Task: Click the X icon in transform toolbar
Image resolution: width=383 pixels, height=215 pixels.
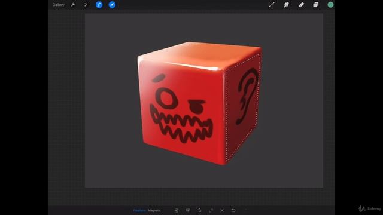Action: (x=222, y=210)
